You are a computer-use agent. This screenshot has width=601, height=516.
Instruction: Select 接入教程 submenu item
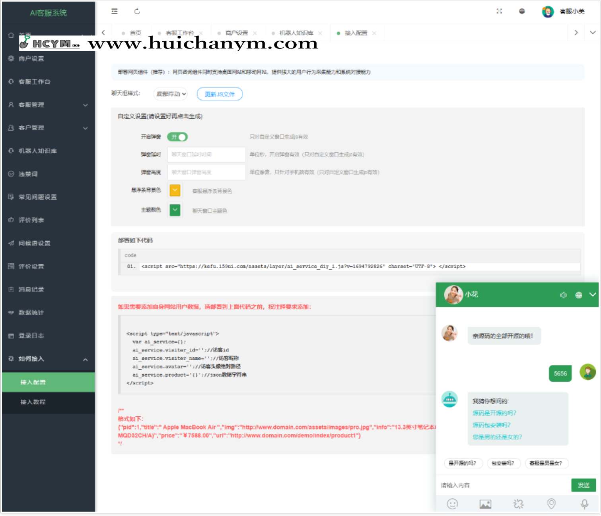(x=48, y=402)
